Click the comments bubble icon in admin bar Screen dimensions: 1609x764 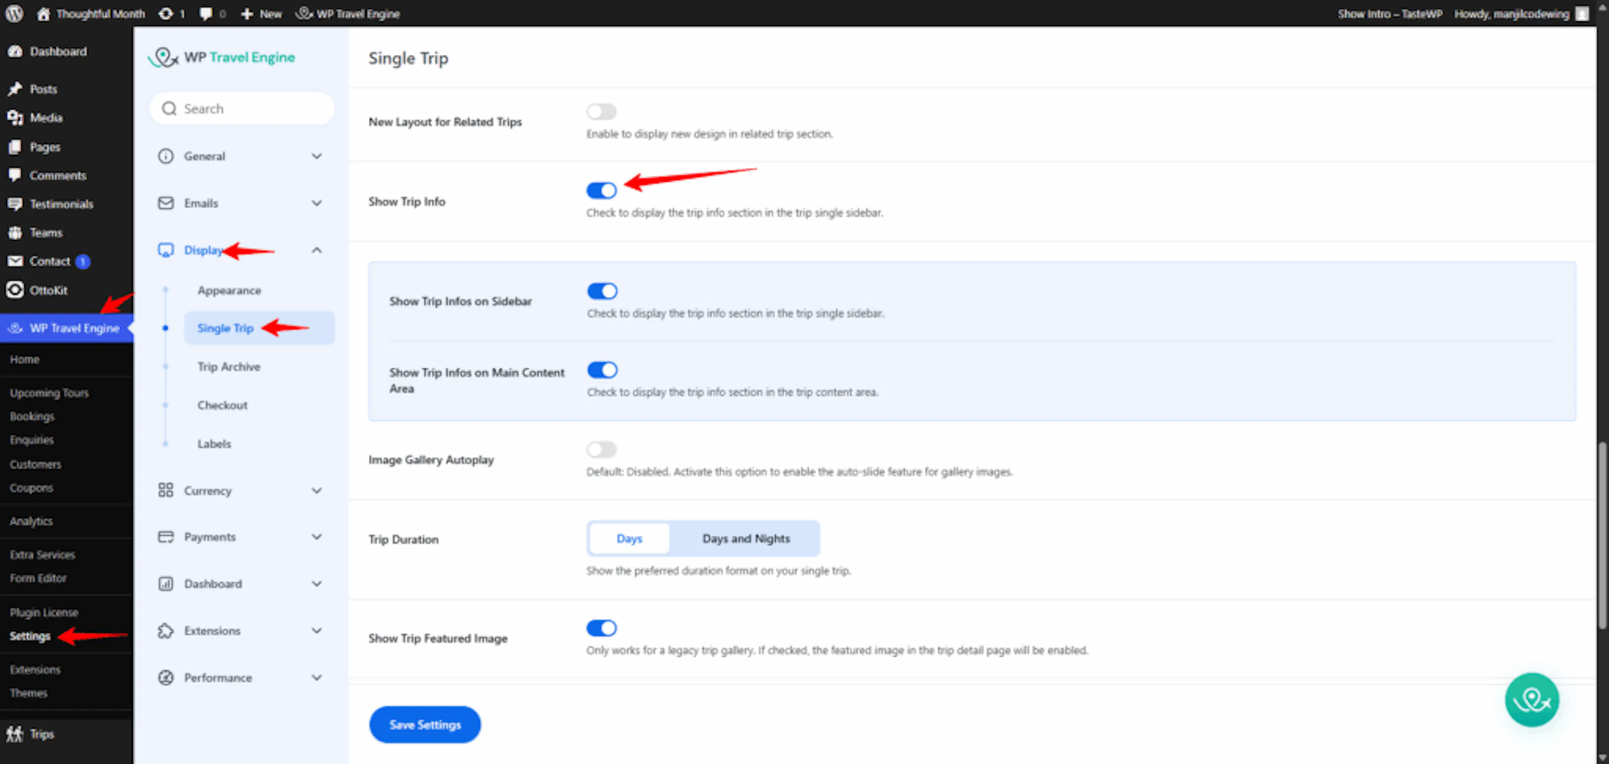pos(205,14)
